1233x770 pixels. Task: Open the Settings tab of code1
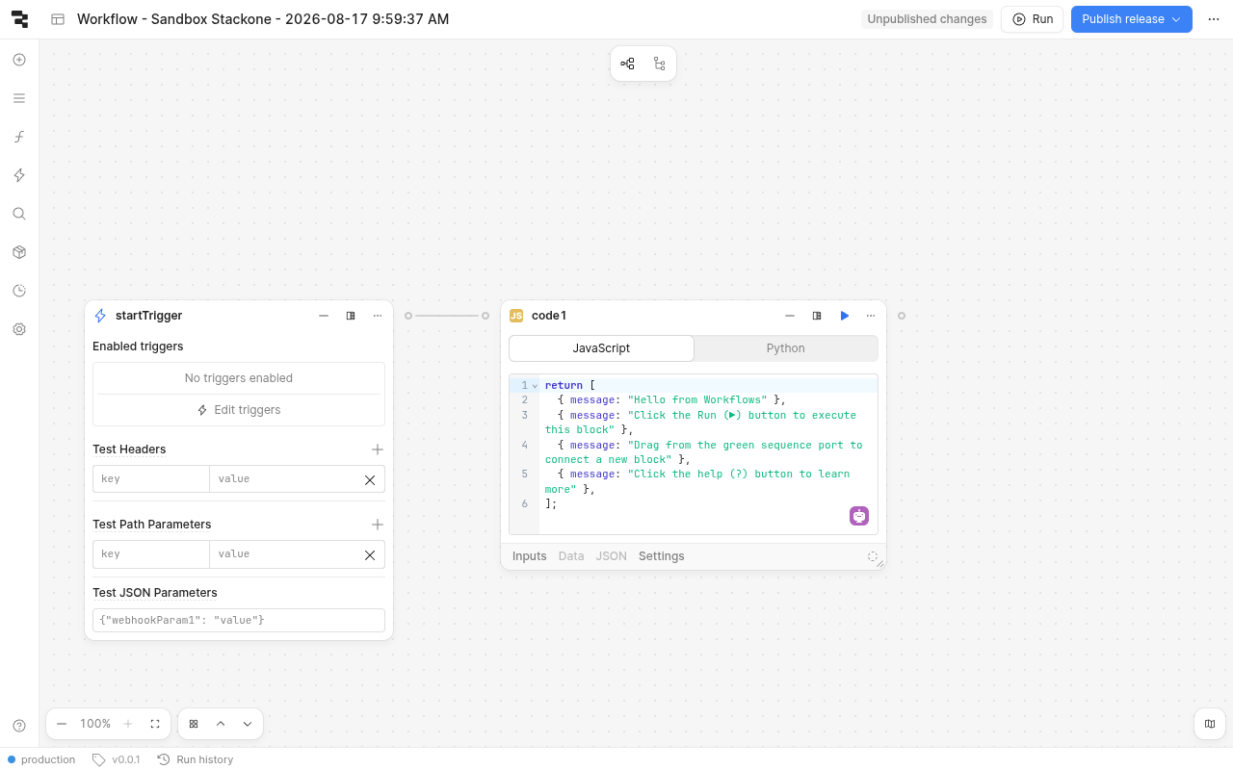[662, 556]
